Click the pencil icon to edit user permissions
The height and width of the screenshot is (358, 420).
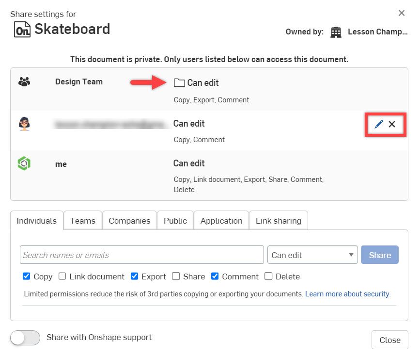coord(378,124)
